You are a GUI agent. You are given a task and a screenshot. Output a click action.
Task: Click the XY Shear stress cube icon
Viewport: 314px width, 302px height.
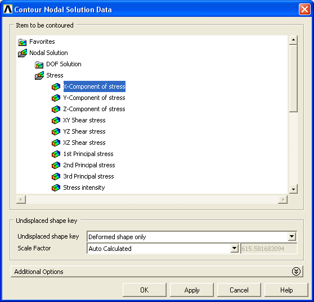point(56,120)
